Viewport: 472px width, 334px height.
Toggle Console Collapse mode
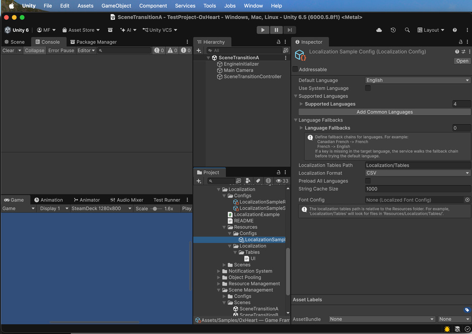point(35,51)
